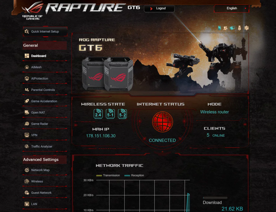
Task: Open the Dashboard grid icon
Action: click(x=27, y=56)
